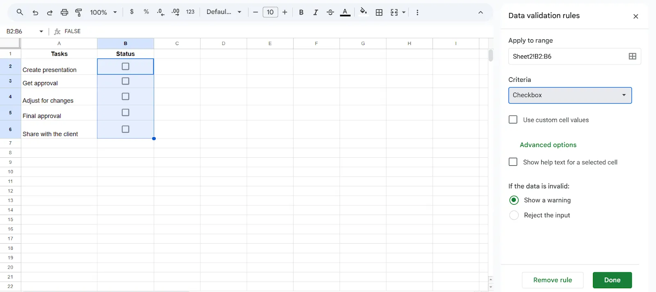The height and width of the screenshot is (292, 656).
Task: Decrease font size with minus button
Action: (x=255, y=12)
